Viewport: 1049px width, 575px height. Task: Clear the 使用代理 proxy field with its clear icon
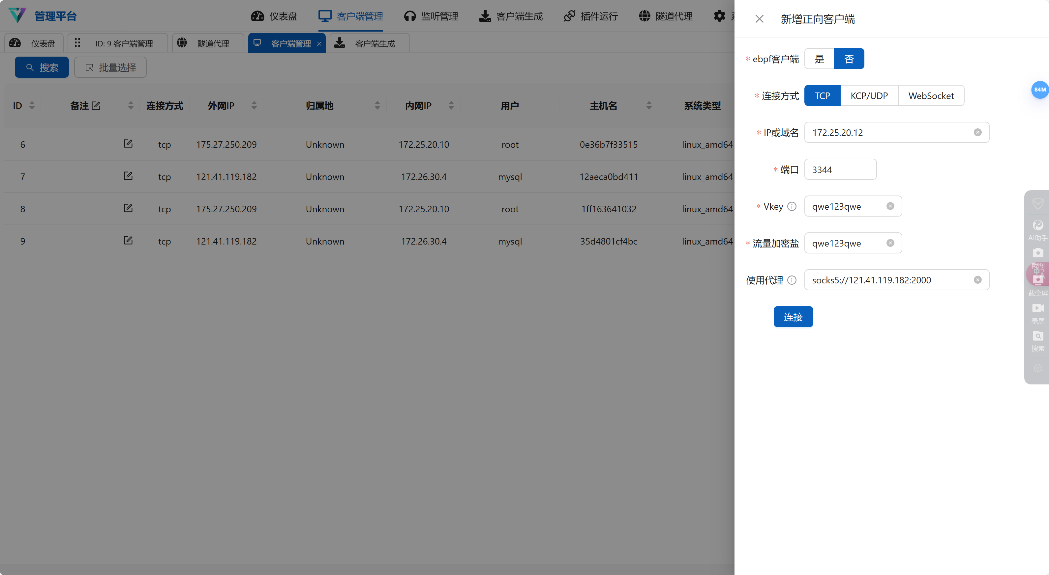[x=977, y=280]
